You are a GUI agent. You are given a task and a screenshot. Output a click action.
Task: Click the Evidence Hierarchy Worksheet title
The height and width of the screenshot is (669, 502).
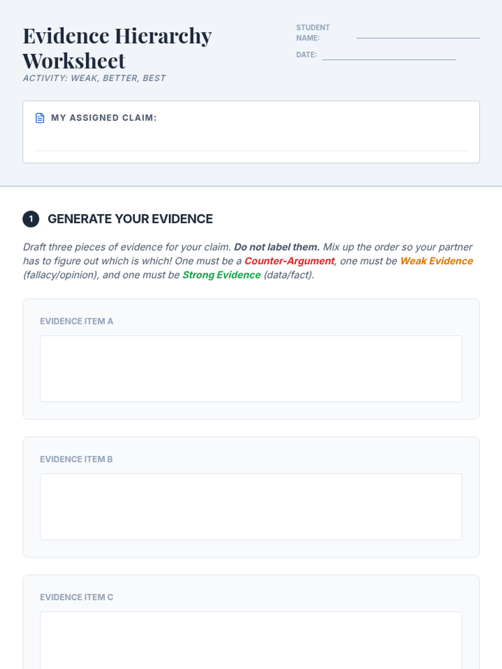click(x=117, y=48)
